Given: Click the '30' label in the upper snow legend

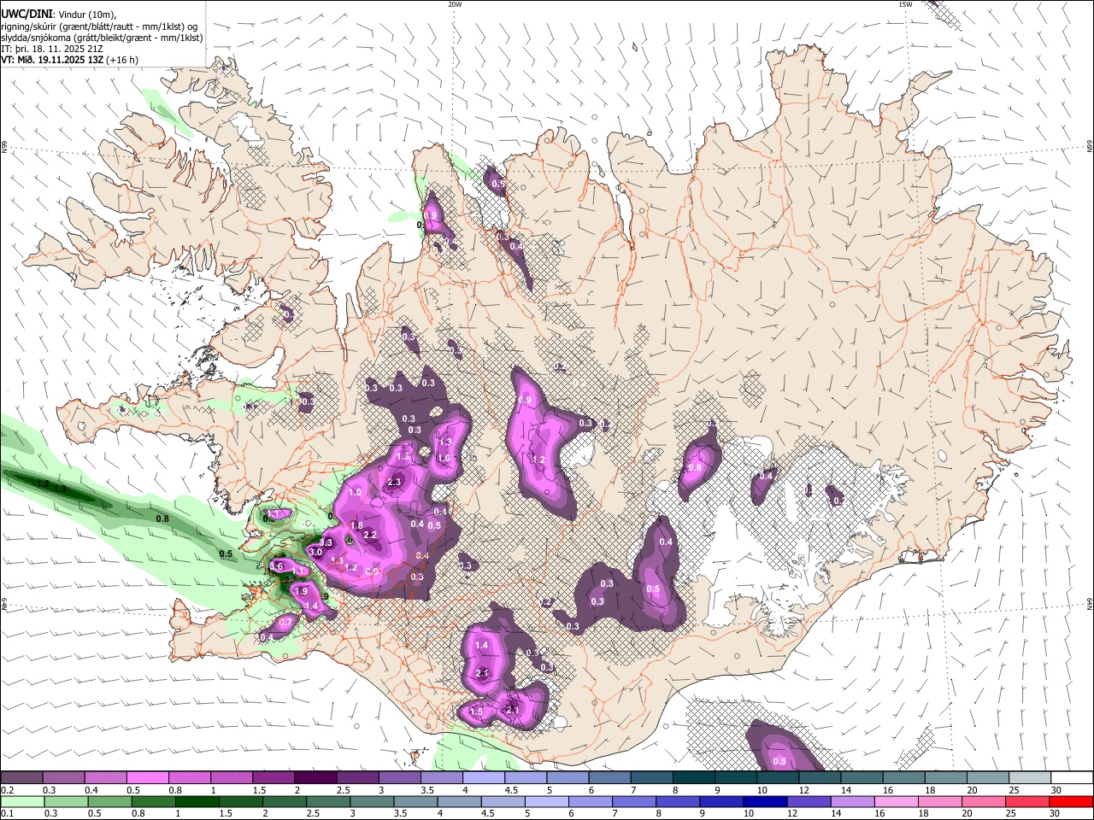Looking at the screenshot, I should click(1056, 790).
